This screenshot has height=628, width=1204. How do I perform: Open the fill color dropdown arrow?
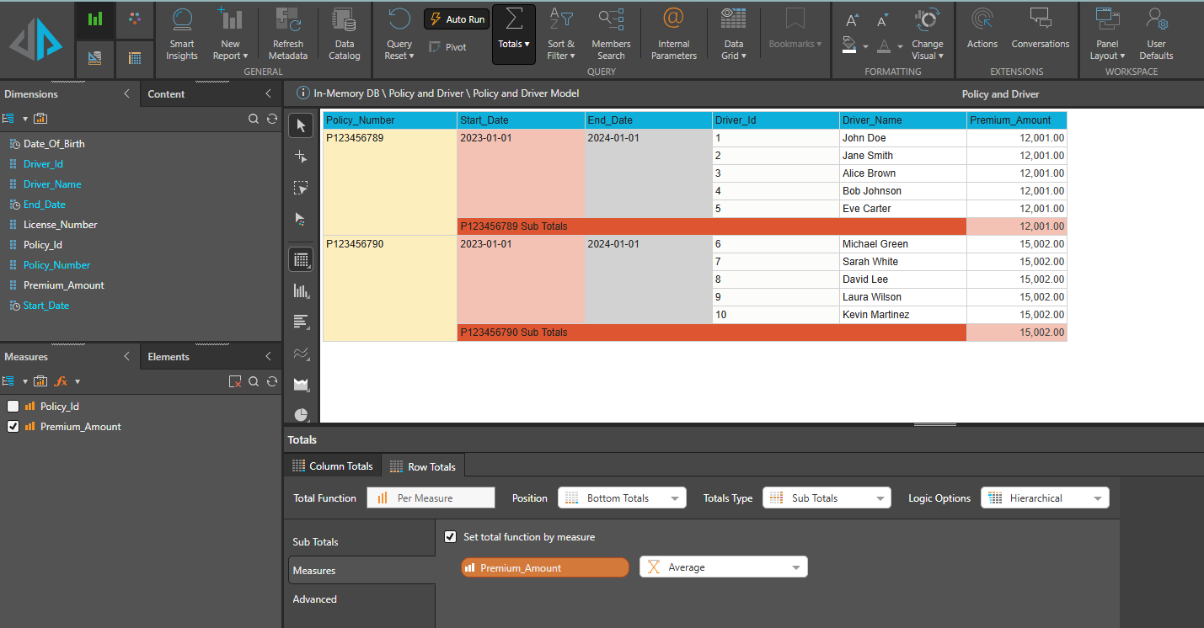point(865,47)
